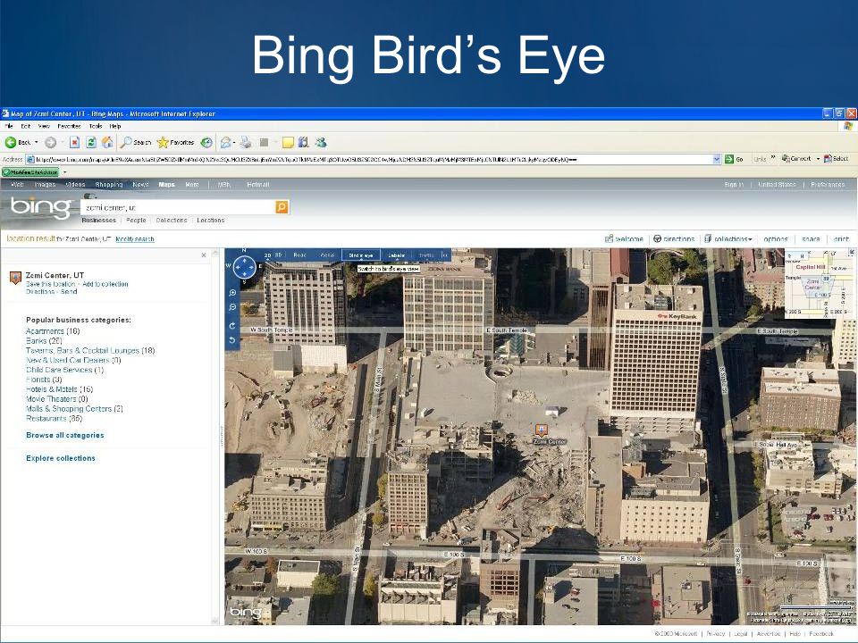Screen dimensions: 858x643
Task: Click Browse all categories
Action: (65, 435)
